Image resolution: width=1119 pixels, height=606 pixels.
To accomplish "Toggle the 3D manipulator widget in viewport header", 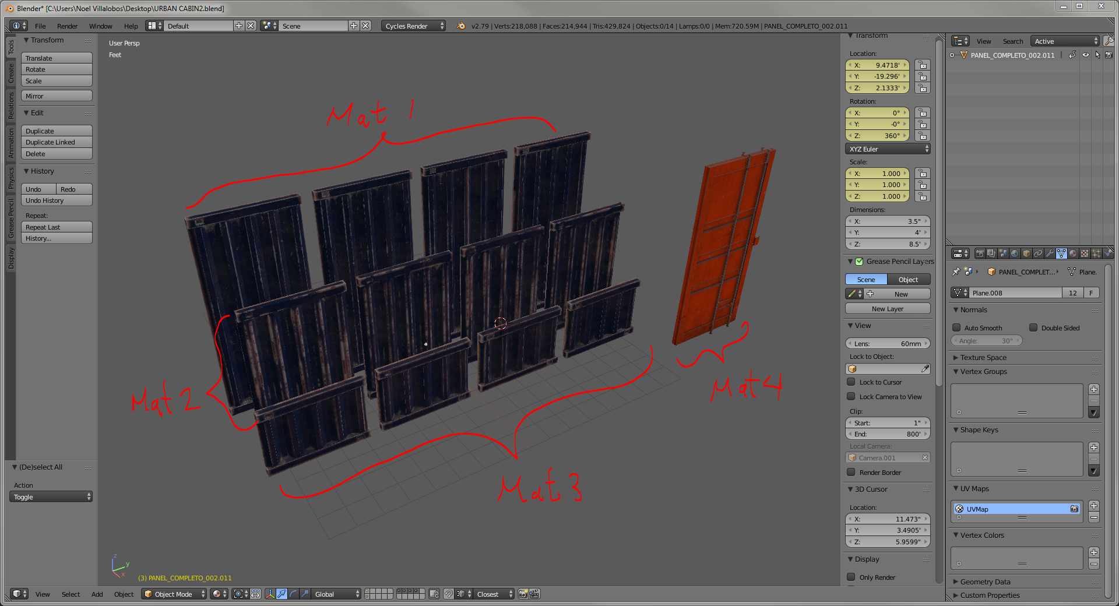I will 270,594.
